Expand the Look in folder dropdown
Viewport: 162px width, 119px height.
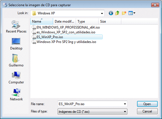pyautogui.click(x=102, y=13)
